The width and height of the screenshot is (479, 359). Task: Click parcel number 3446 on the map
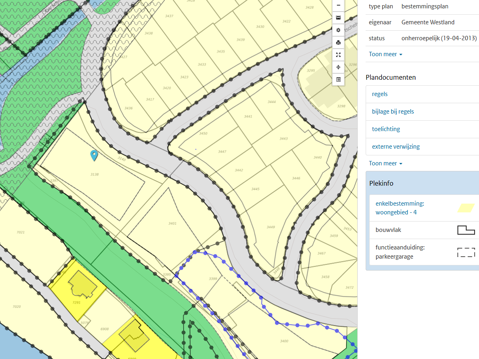tap(296, 179)
